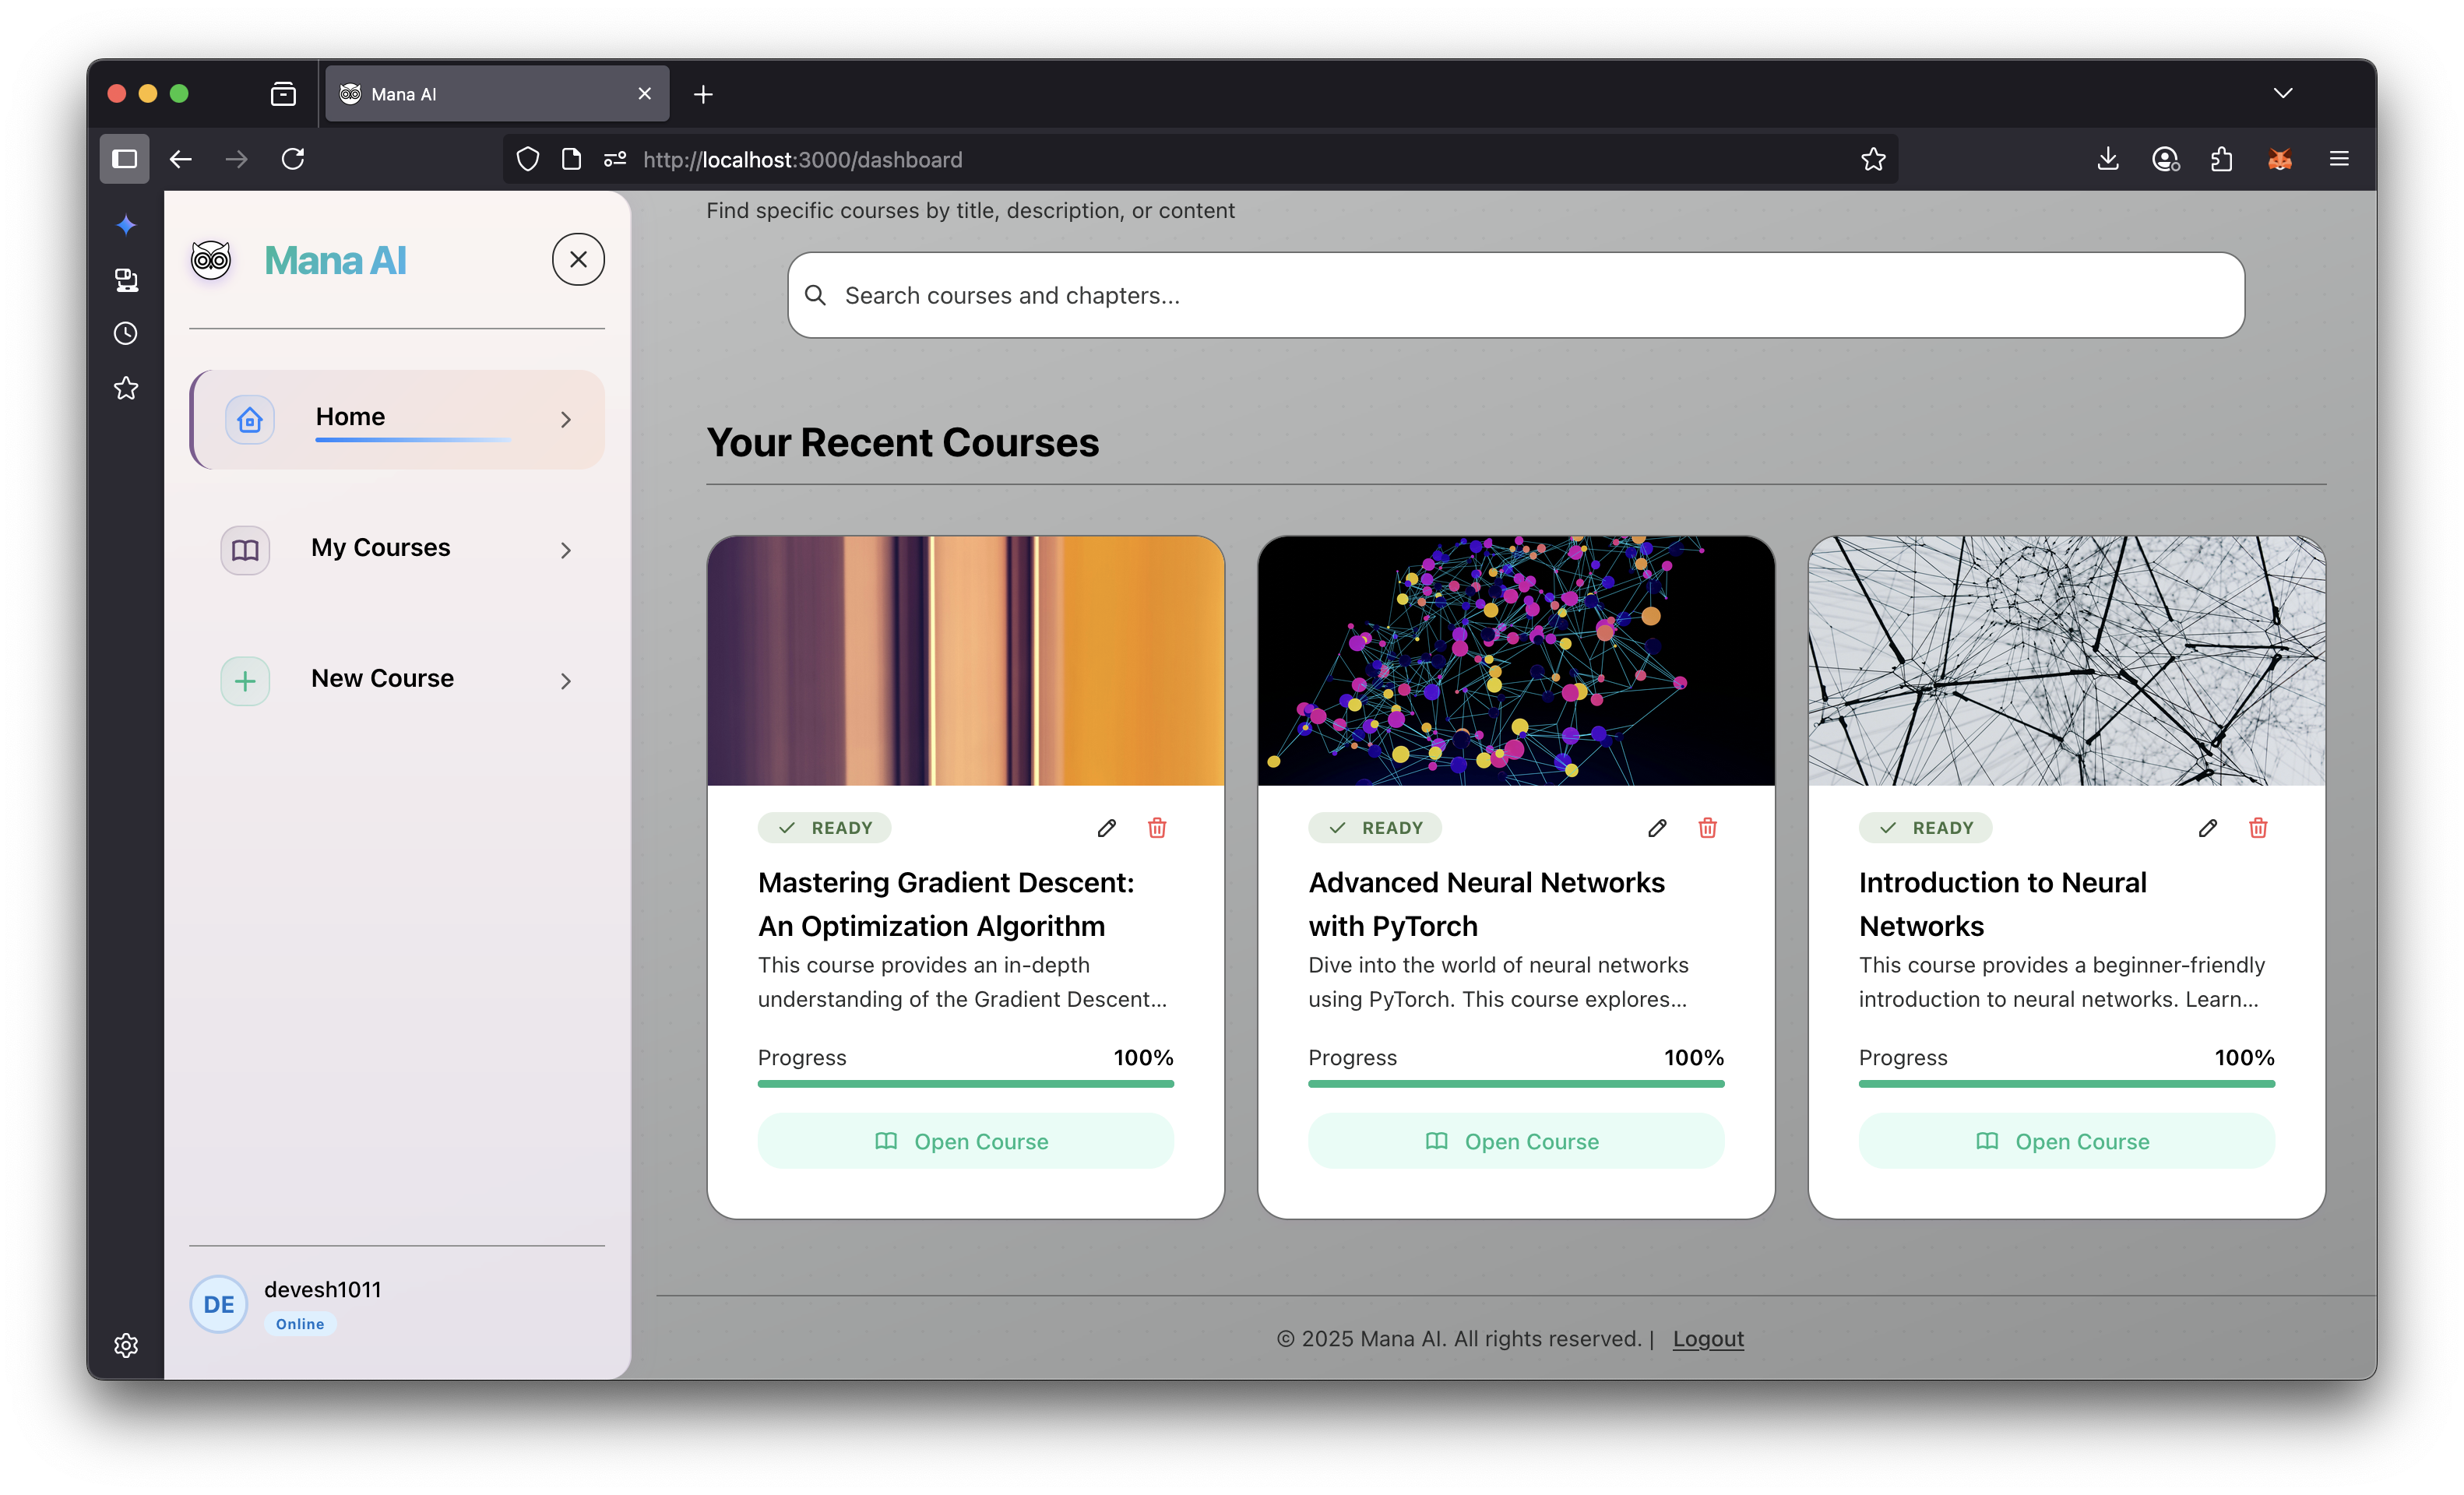Open the My Courses menu item
This screenshot has height=1495, width=2464.
click(381, 548)
